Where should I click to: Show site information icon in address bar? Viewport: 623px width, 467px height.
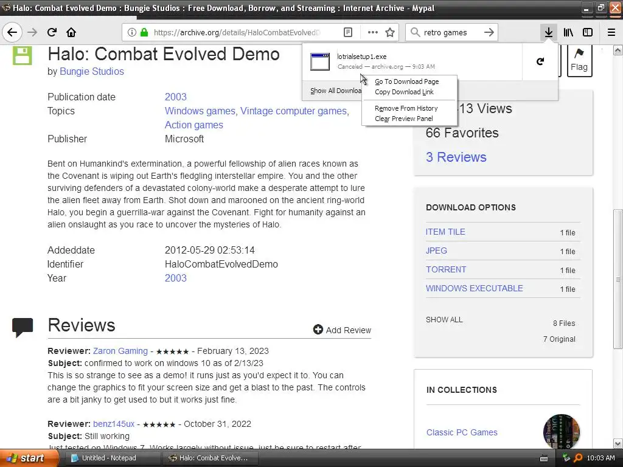click(x=132, y=32)
